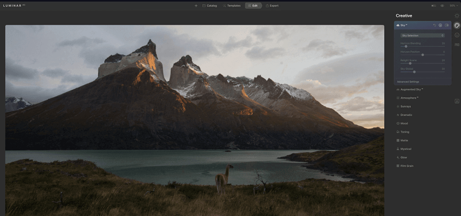
Task: Open the Export tab
Action: (272, 6)
